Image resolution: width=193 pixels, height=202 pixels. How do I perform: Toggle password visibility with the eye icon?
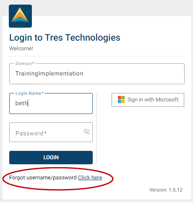87,131
